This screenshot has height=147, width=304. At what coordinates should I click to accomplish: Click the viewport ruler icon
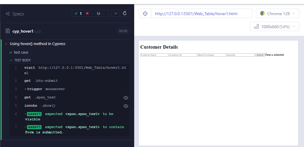coord(256,26)
